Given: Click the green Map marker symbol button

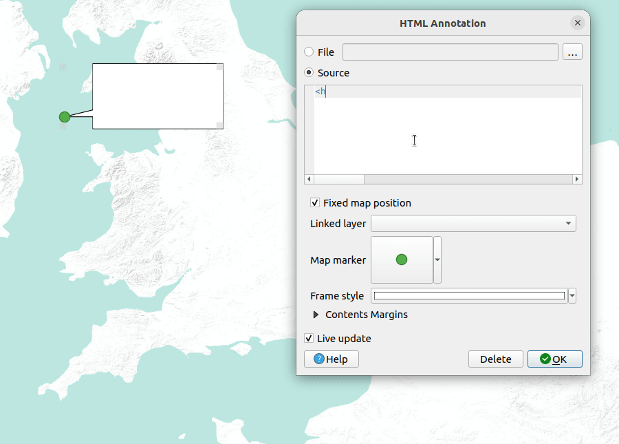Looking at the screenshot, I should click(402, 260).
